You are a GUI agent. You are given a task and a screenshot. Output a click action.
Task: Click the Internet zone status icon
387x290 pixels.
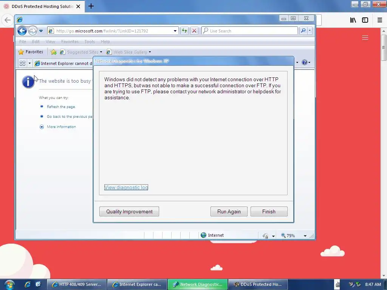(x=203, y=235)
